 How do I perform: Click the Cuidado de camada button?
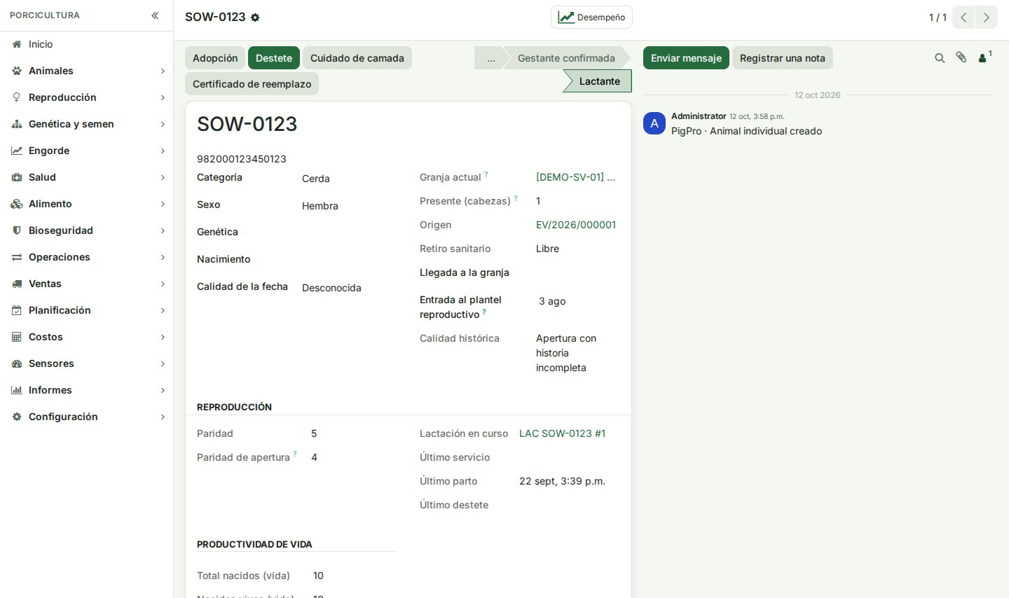click(357, 58)
